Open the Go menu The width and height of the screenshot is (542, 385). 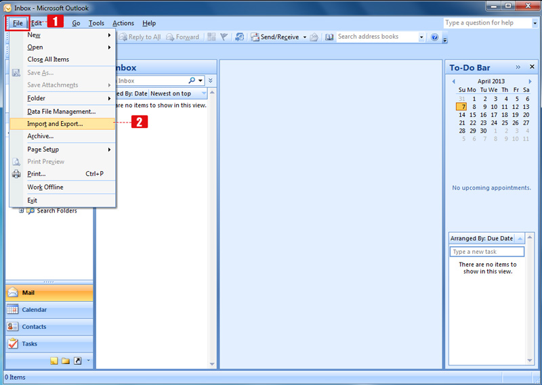click(x=76, y=23)
